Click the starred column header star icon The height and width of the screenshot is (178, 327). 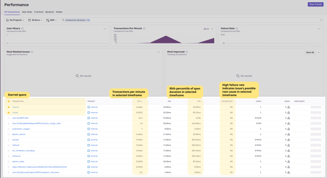point(8,101)
